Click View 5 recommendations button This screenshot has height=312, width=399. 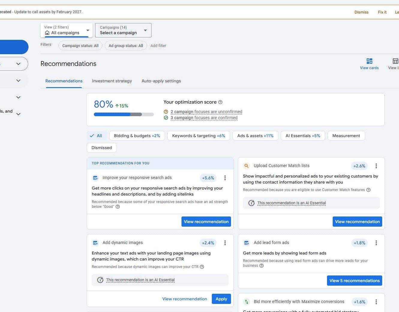pyautogui.click(x=354, y=281)
